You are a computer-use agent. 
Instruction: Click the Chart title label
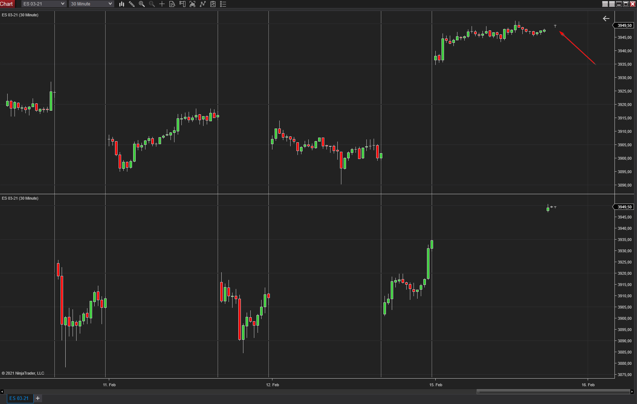[x=7, y=4]
